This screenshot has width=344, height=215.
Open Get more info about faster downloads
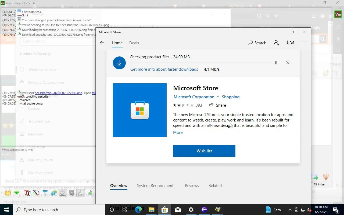point(164,69)
